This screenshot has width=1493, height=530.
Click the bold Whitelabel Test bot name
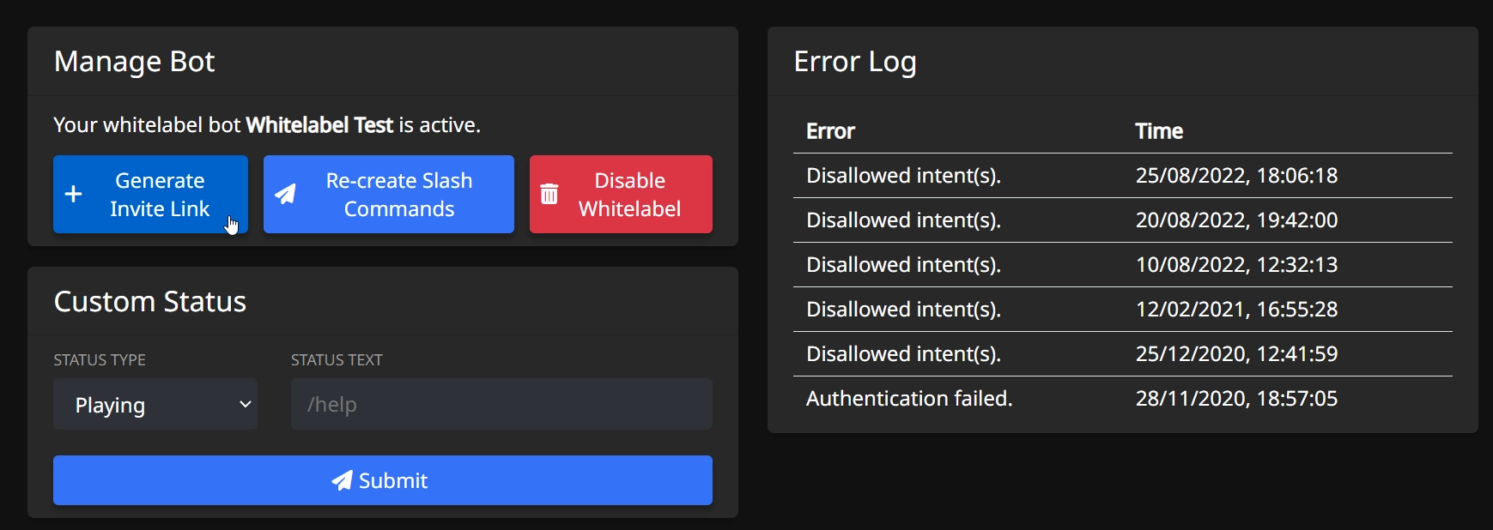[x=319, y=125]
